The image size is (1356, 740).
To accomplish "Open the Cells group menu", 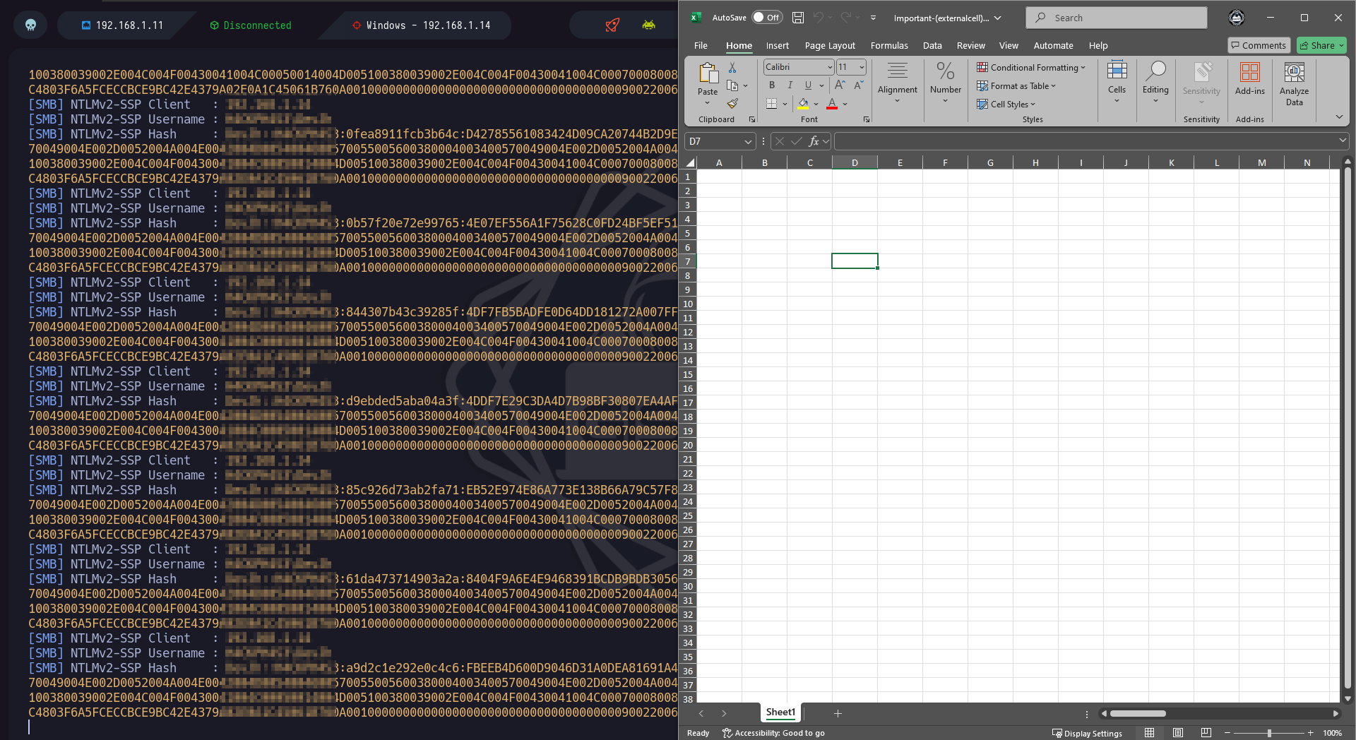I will click(1117, 83).
